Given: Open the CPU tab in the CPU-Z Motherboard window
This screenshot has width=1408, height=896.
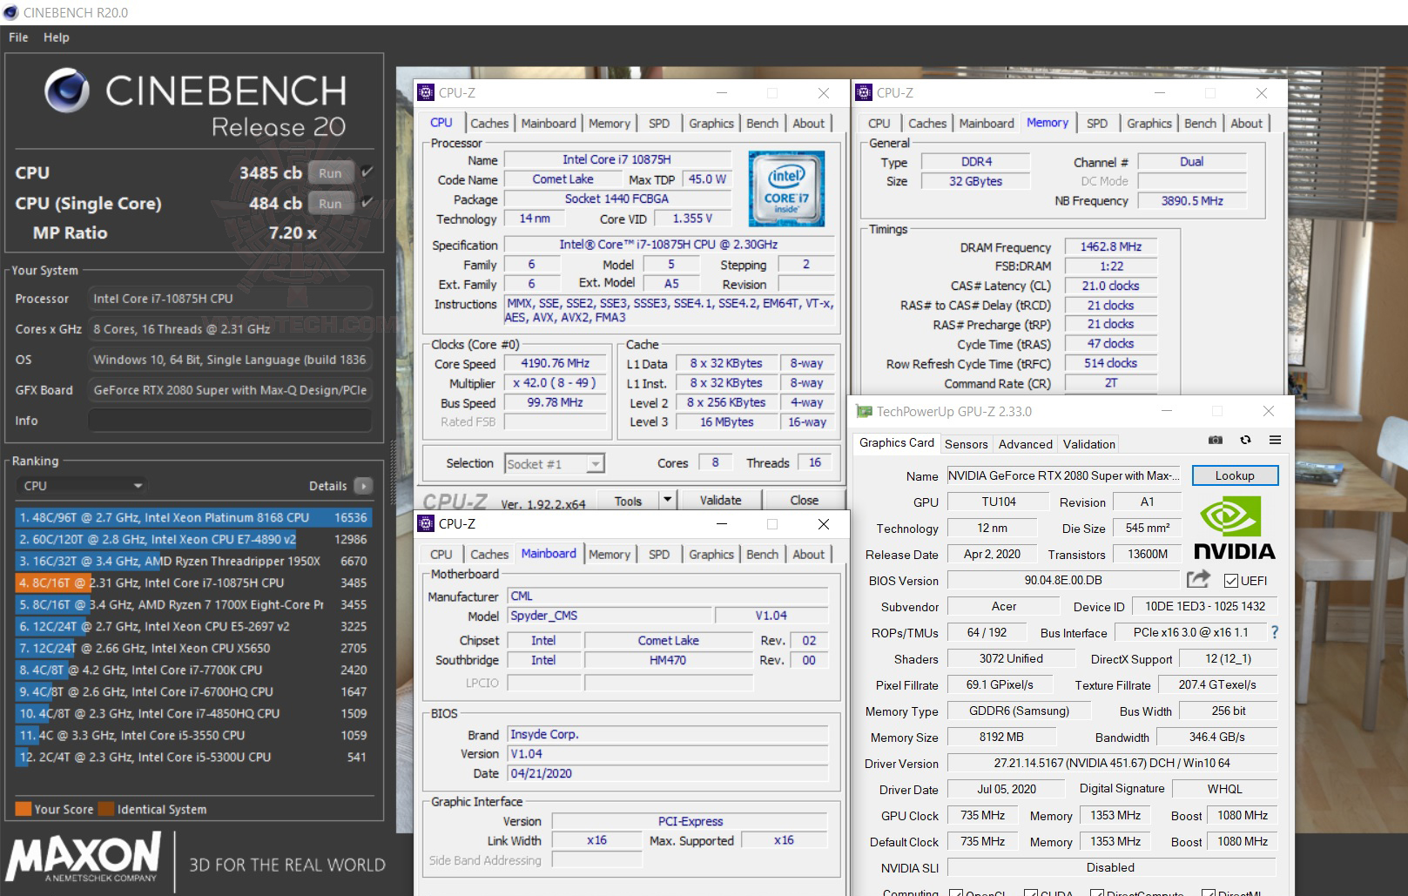Looking at the screenshot, I should point(441,554).
